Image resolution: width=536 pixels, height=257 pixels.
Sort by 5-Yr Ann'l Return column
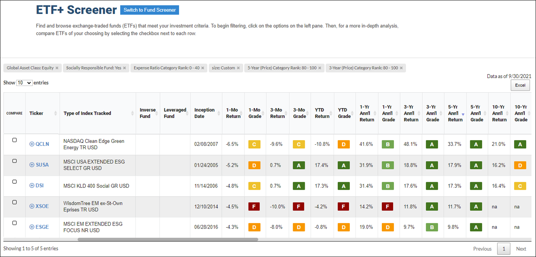click(x=455, y=113)
